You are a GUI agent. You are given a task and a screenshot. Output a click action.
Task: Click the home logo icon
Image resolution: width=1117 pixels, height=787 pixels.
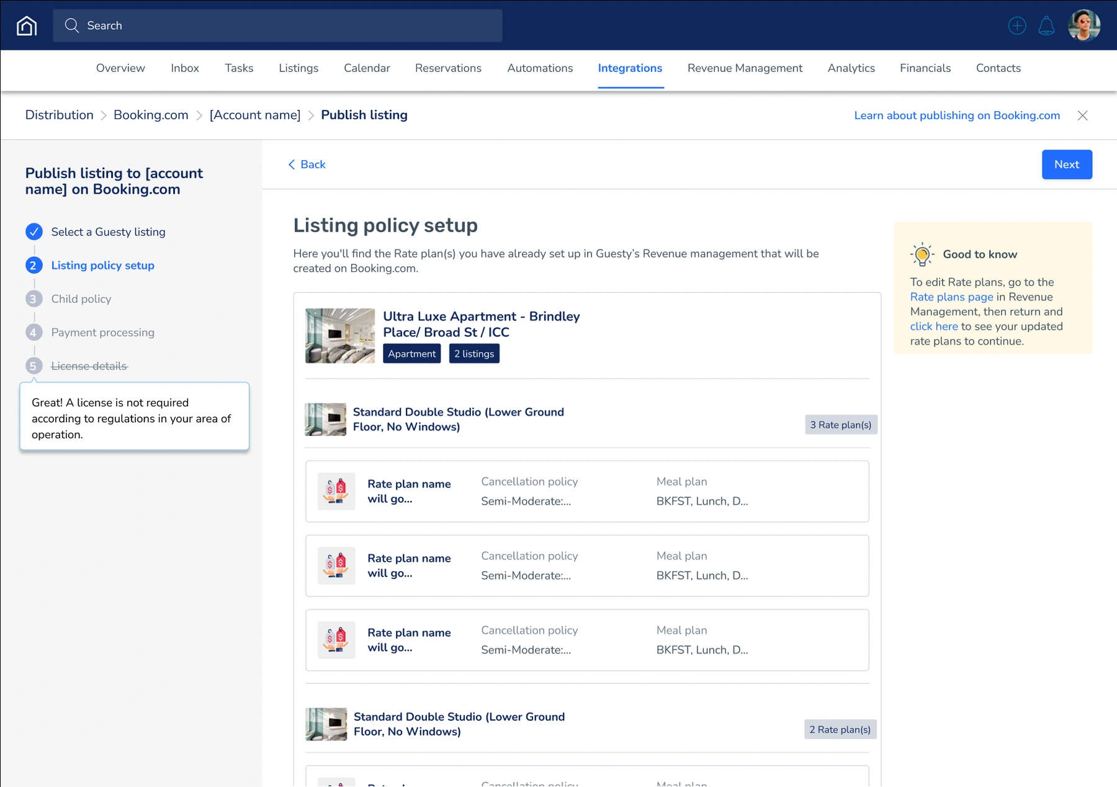[27, 25]
